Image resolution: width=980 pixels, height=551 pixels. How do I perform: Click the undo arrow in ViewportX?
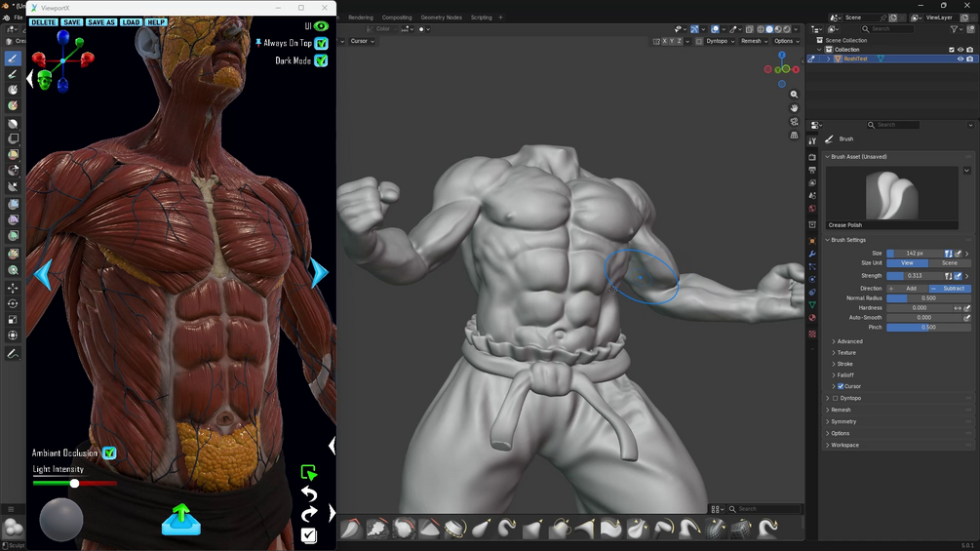tap(309, 494)
